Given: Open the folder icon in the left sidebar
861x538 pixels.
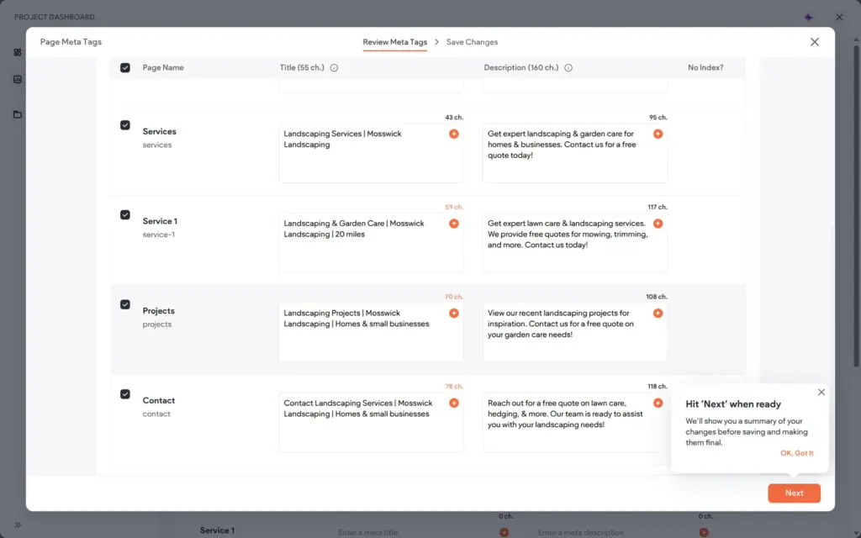Looking at the screenshot, I should click(x=18, y=114).
